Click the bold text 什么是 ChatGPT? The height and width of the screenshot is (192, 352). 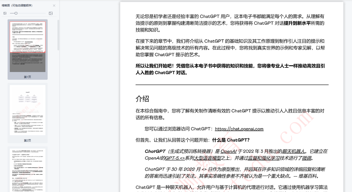pos(231,140)
